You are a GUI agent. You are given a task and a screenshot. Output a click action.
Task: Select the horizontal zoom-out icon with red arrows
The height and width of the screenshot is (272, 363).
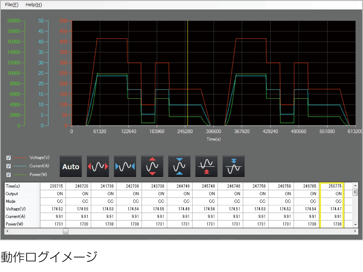click(x=98, y=166)
